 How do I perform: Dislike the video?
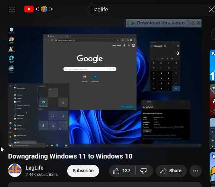click(x=143, y=171)
